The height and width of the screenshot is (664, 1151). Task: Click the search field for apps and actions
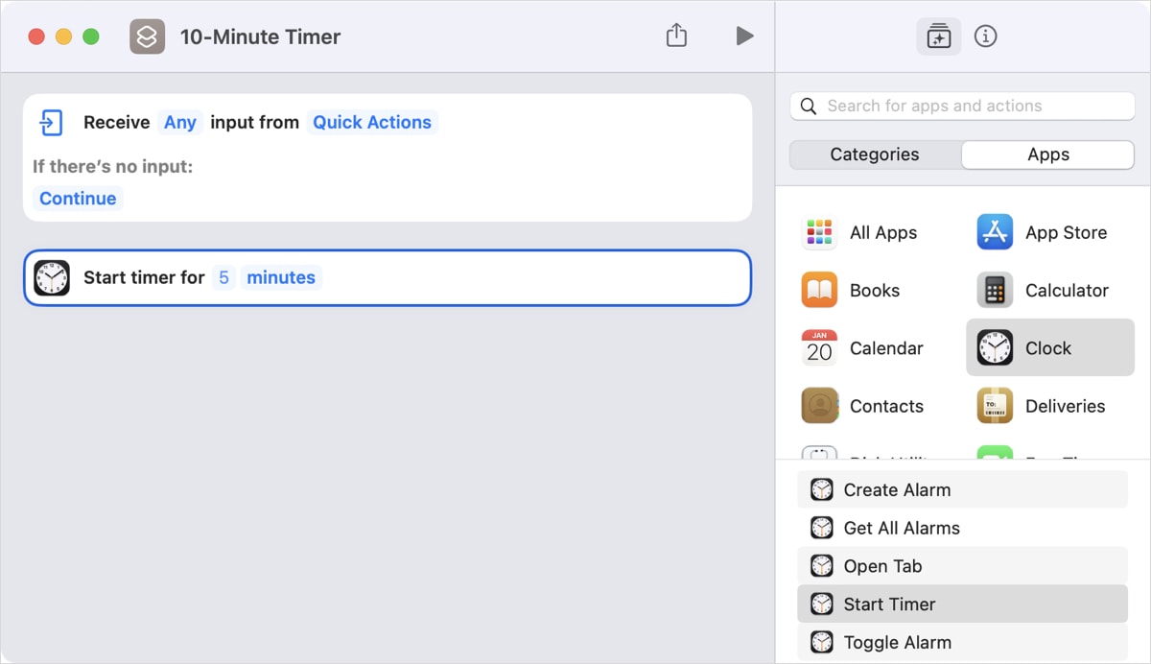pos(961,106)
